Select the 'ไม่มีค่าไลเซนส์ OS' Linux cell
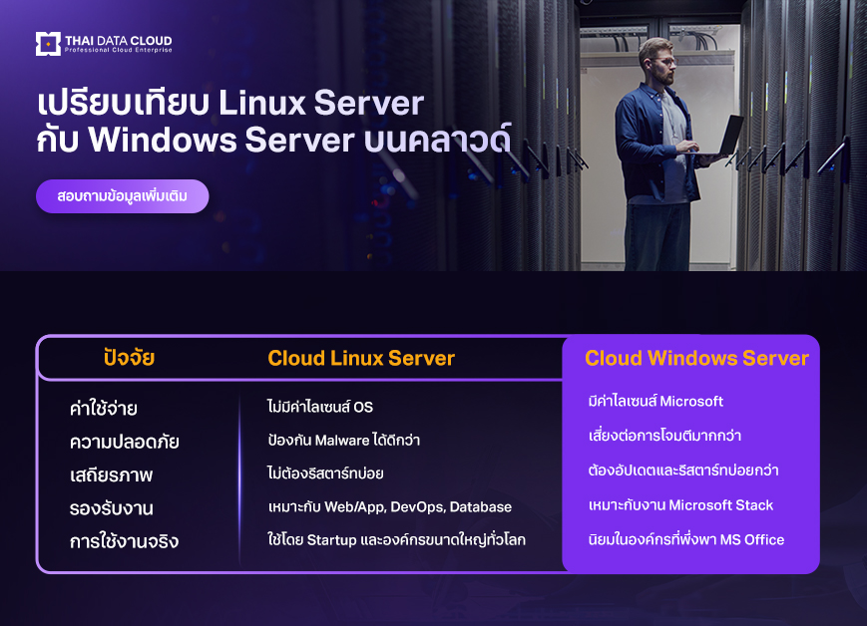 320,408
